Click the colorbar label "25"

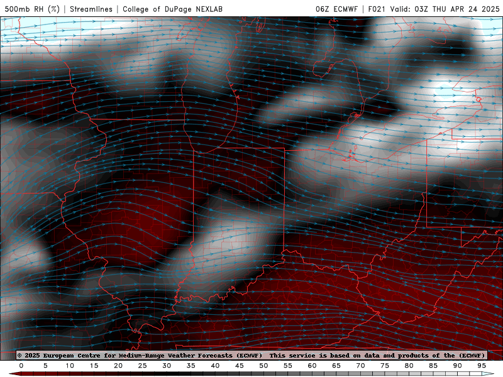click(x=143, y=366)
